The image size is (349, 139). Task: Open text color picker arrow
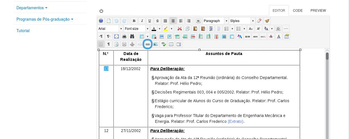tap(159, 28)
